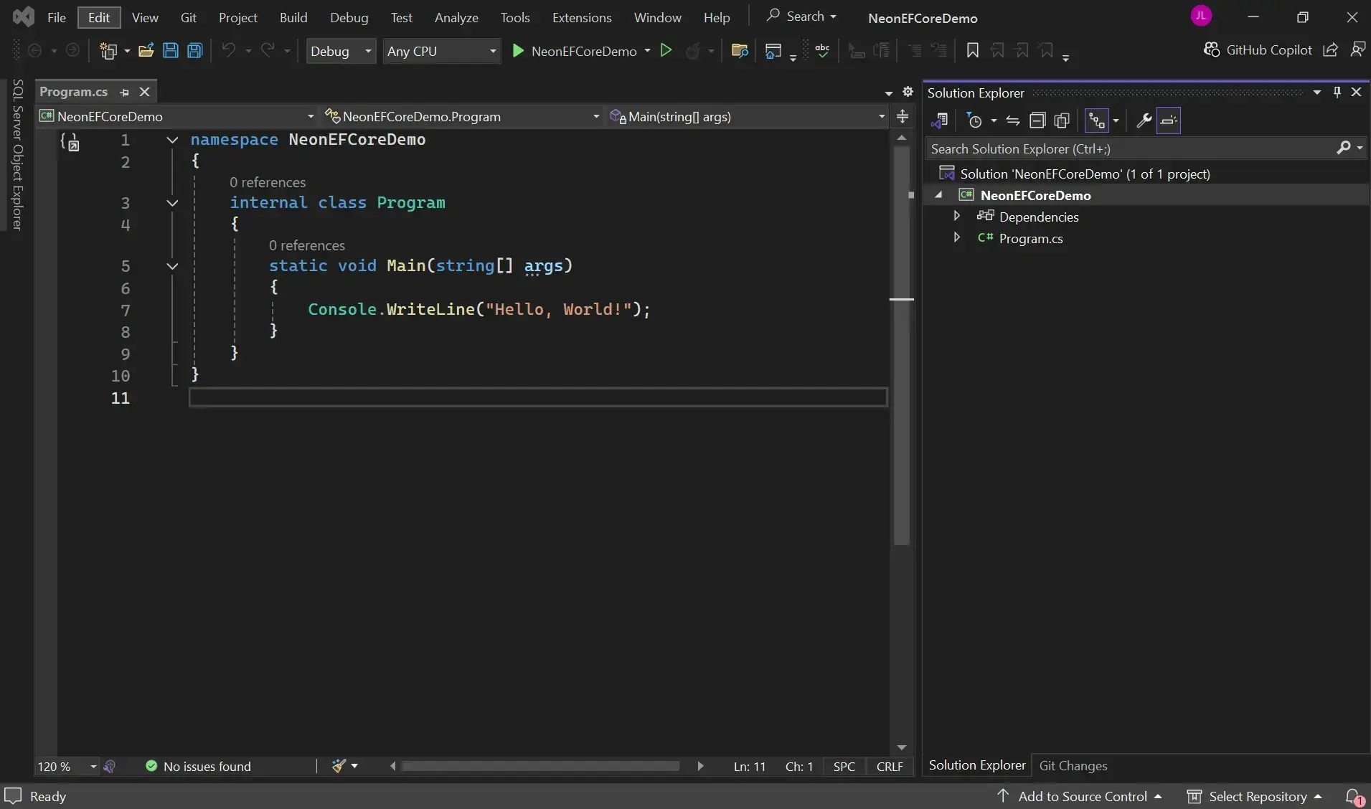Collapse the namespace NeonEFCoreDemo code block

(172, 140)
